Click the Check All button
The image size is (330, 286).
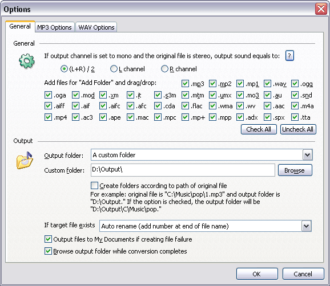[259, 129]
